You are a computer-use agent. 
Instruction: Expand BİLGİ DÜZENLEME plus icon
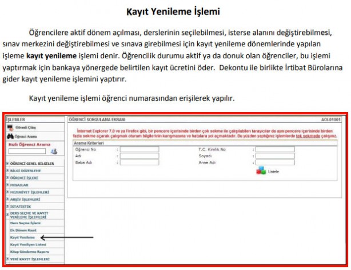(7, 170)
